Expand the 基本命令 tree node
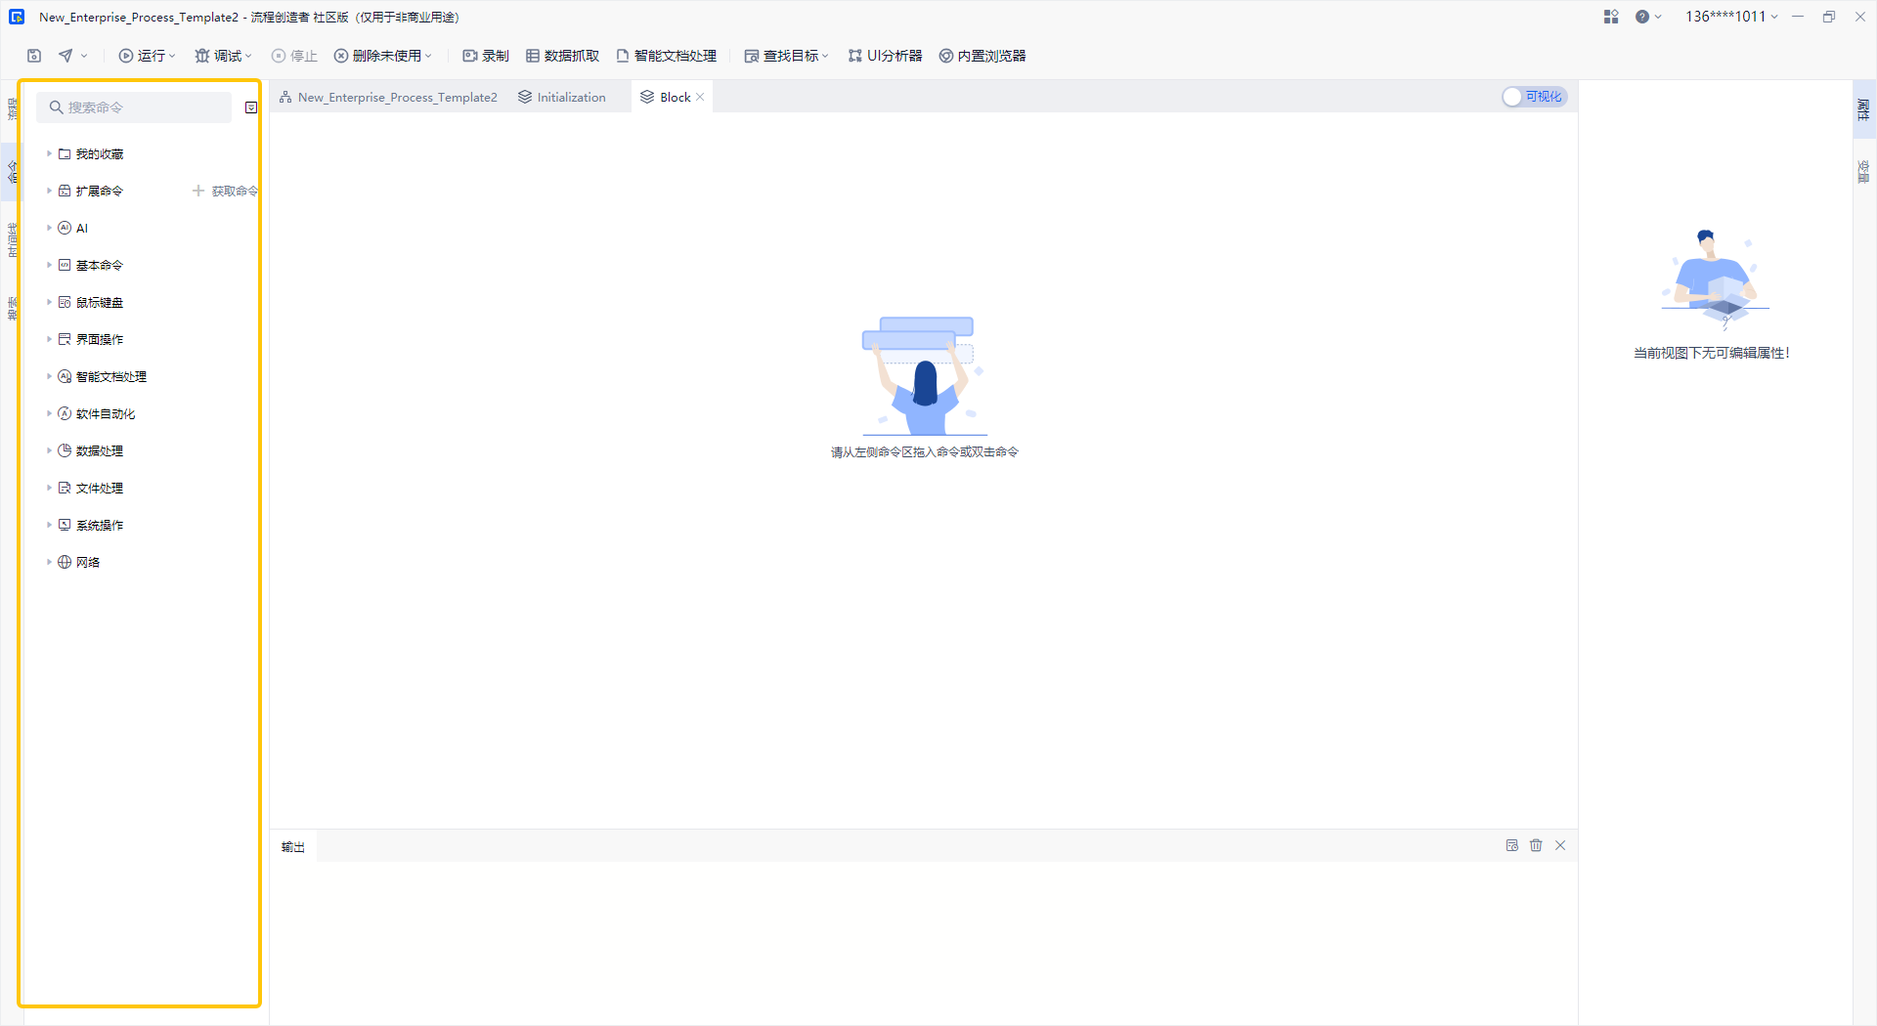The width and height of the screenshot is (1877, 1026). (x=49, y=265)
